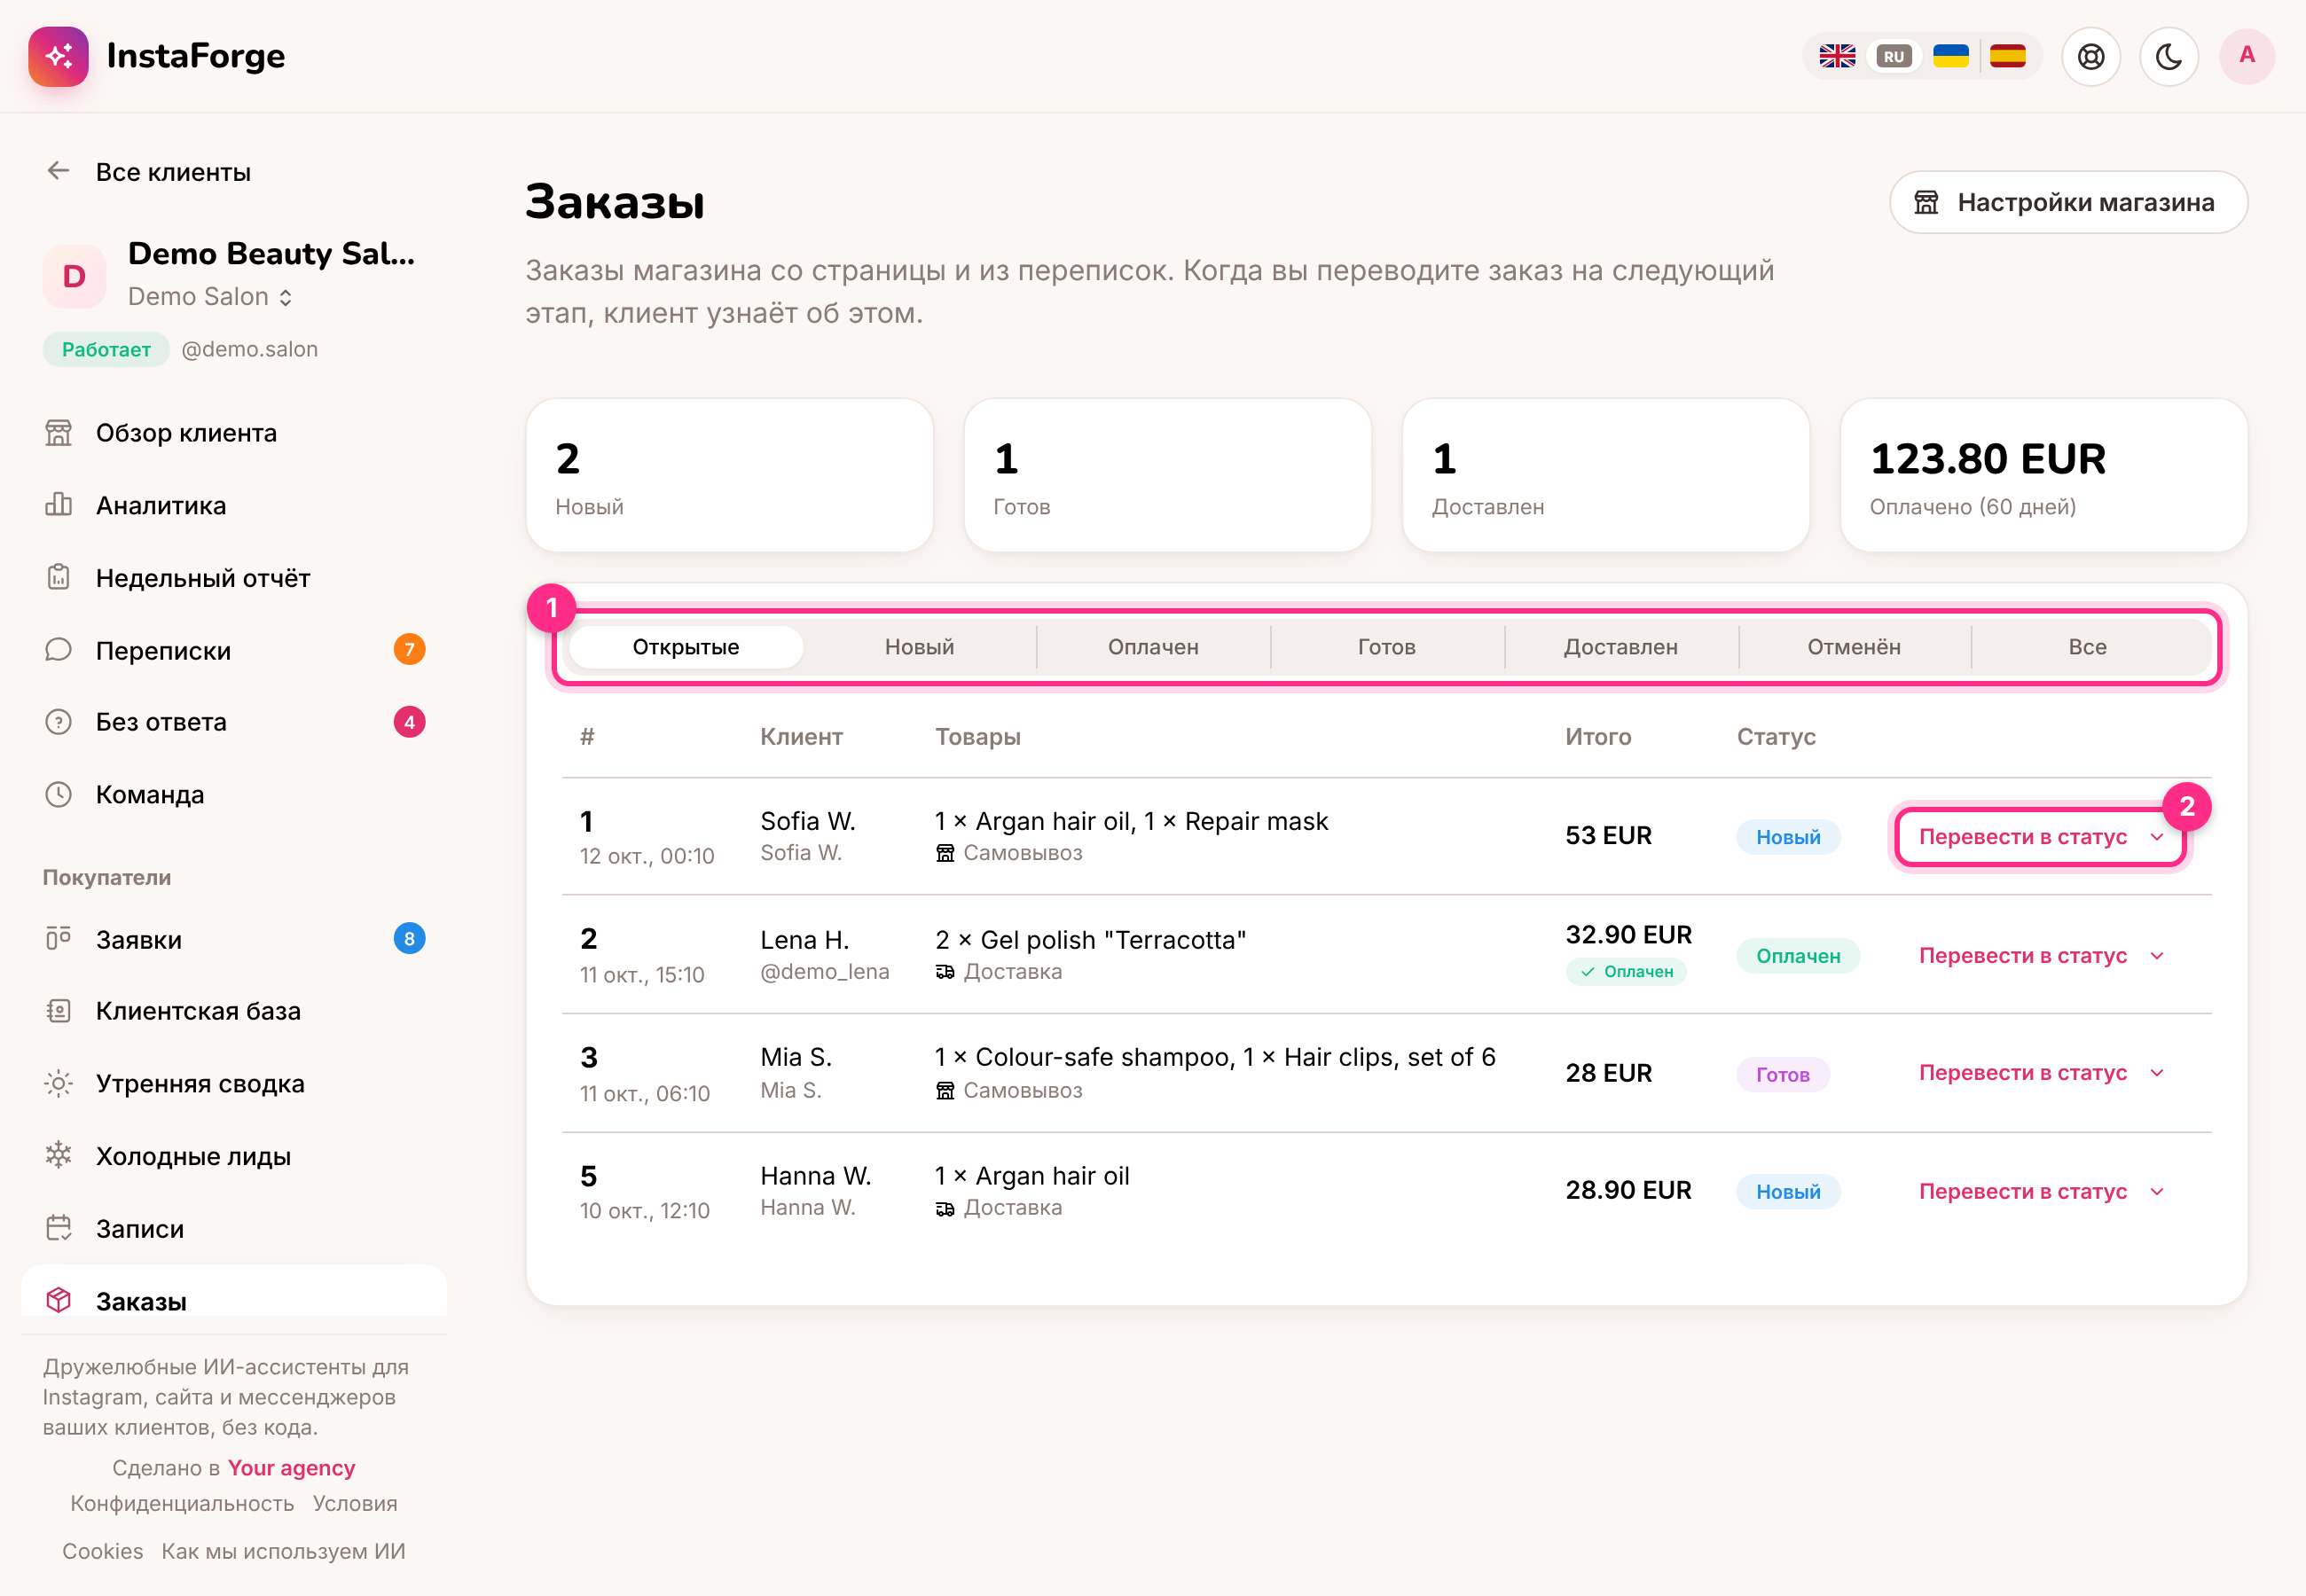Click the Доставлен summary card
The height and width of the screenshot is (1596, 2306).
pos(1605,475)
